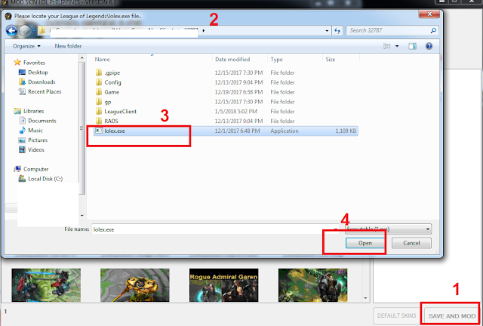Click New folder
483x326 pixels.
pos(68,46)
